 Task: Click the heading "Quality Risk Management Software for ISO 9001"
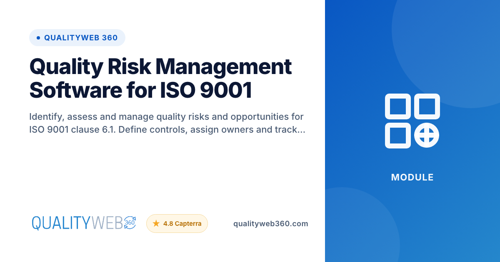point(160,78)
